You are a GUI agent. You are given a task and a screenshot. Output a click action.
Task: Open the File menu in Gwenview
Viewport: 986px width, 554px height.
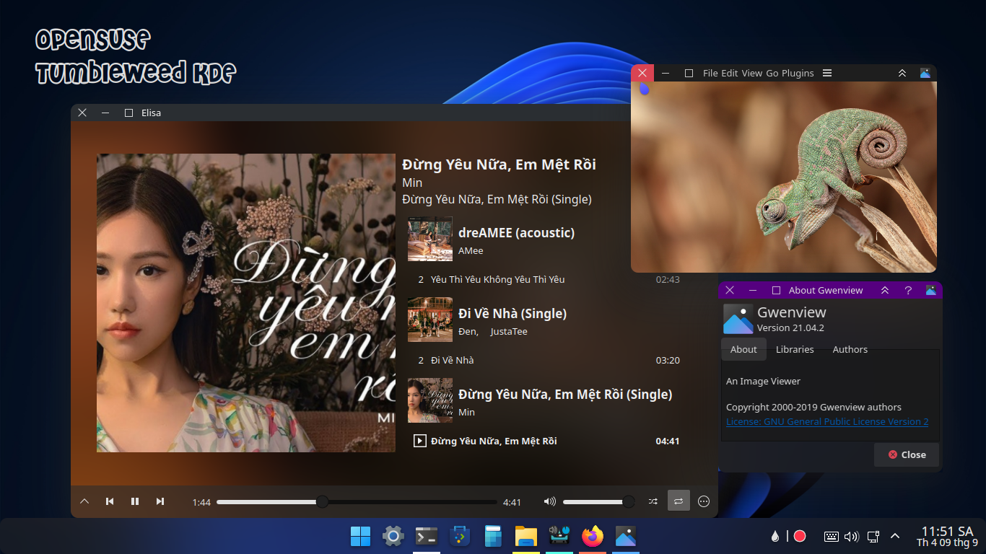[x=710, y=73]
